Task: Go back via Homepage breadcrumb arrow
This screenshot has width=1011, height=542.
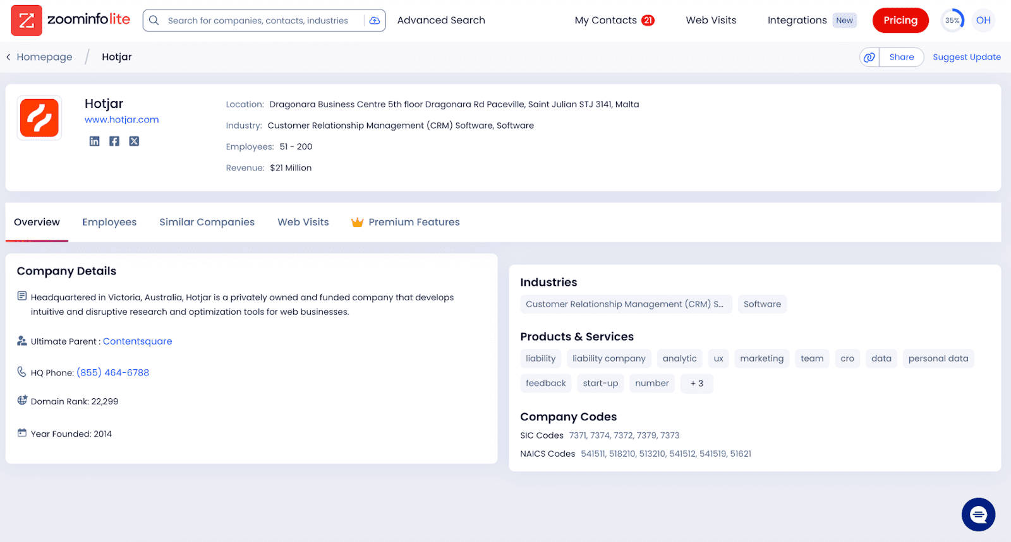Action: pyautogui.click(x=9, y=57)
